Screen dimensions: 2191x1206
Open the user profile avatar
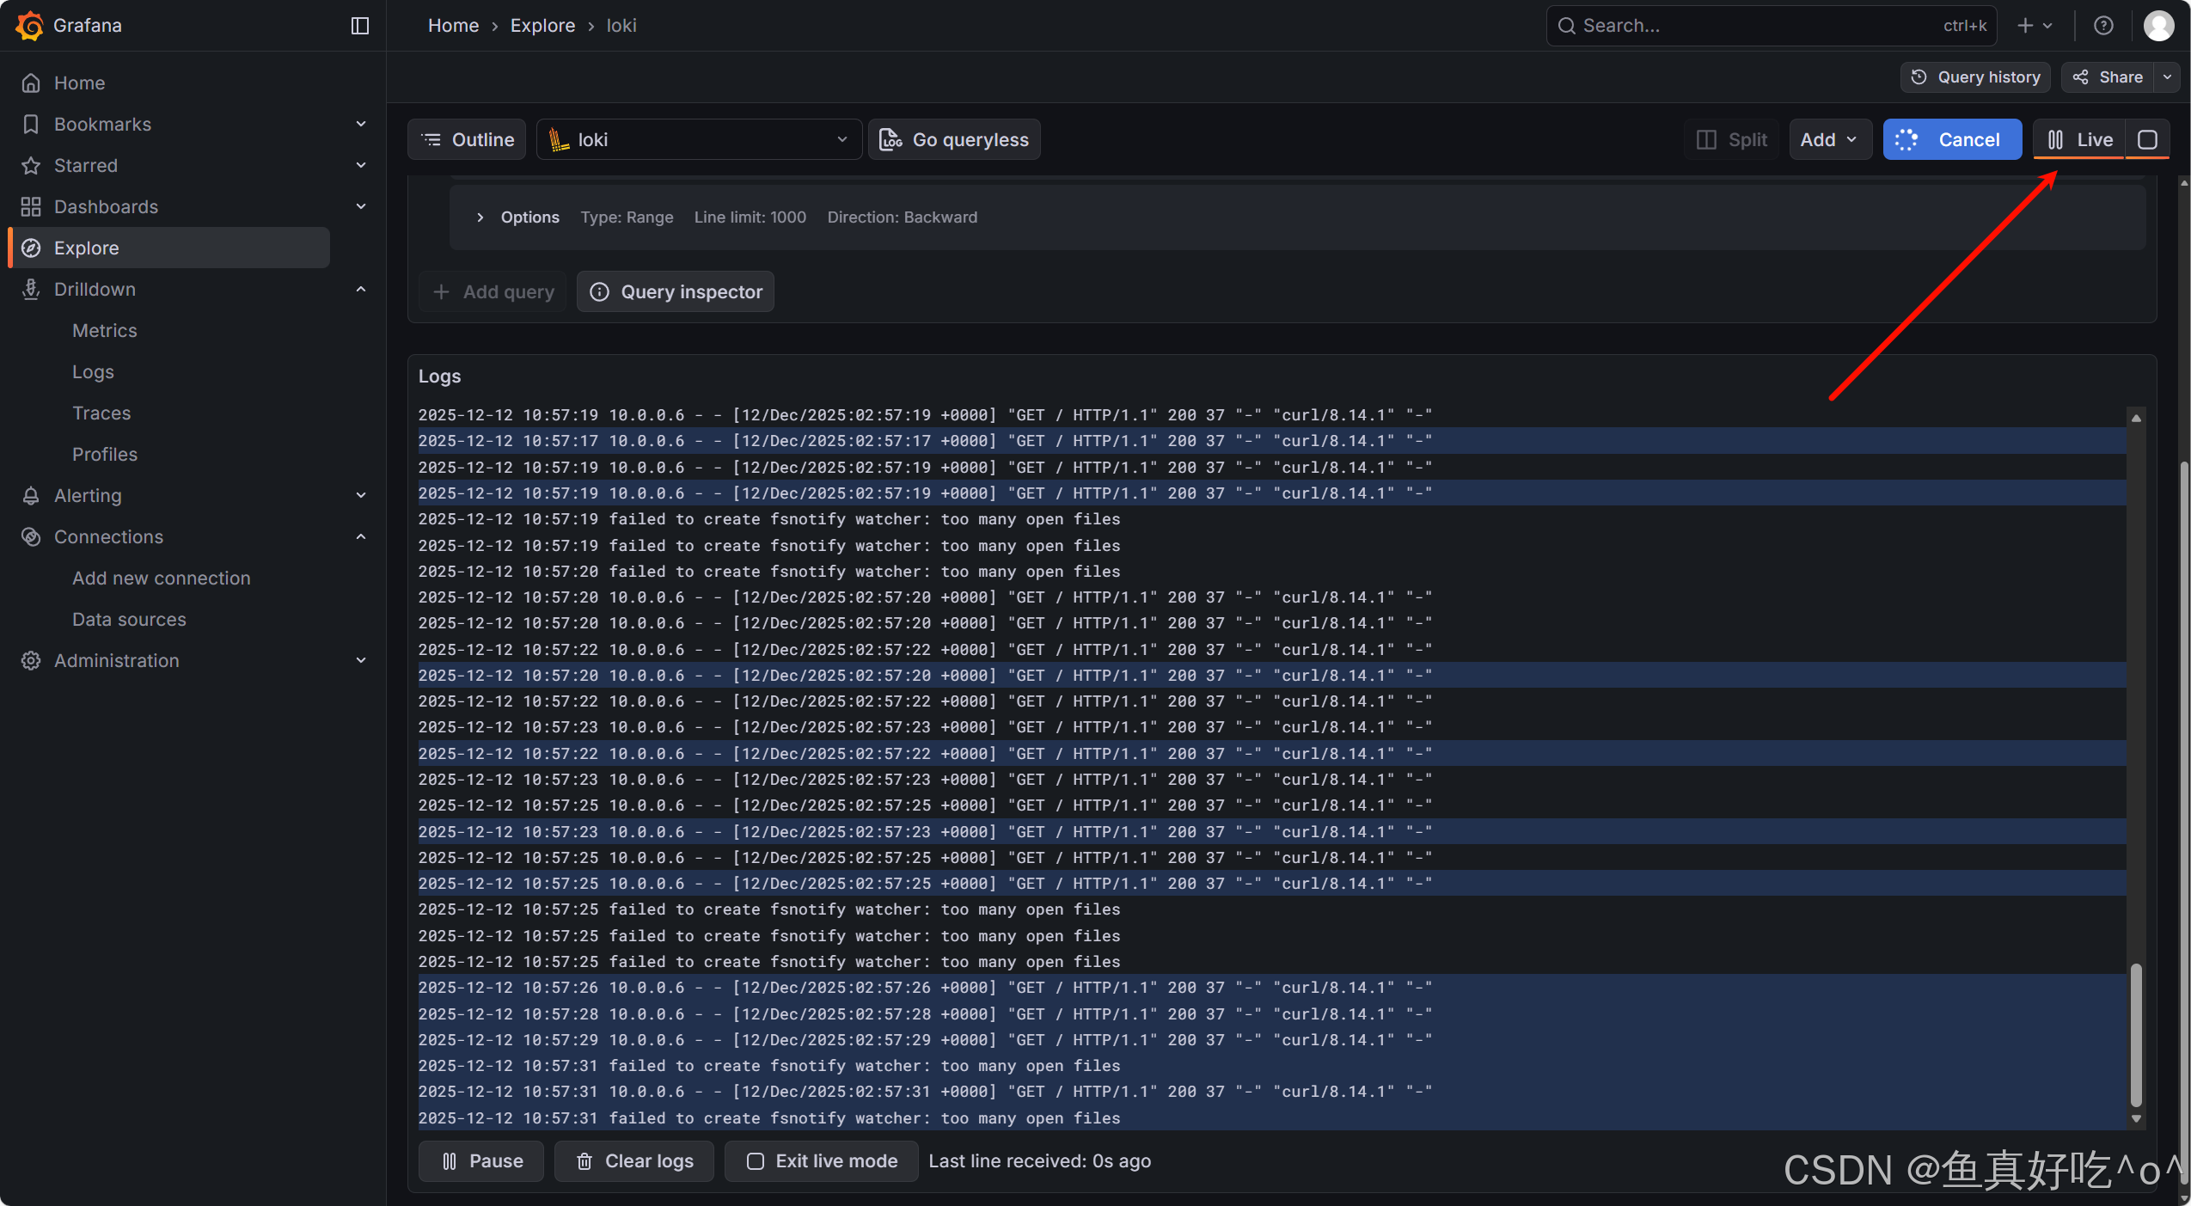pos(2158,26)
